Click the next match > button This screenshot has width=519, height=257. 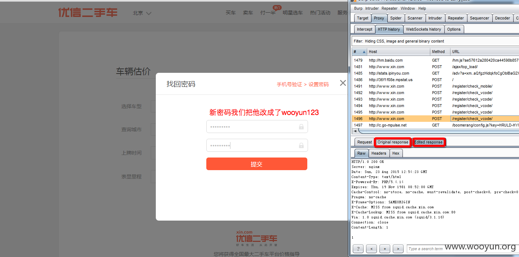[398, 249]
